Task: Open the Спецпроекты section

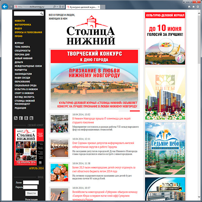Action: (x=22, y=51)
